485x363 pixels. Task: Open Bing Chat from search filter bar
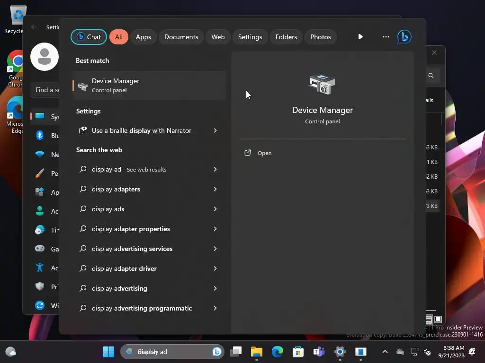coord(89,37)
